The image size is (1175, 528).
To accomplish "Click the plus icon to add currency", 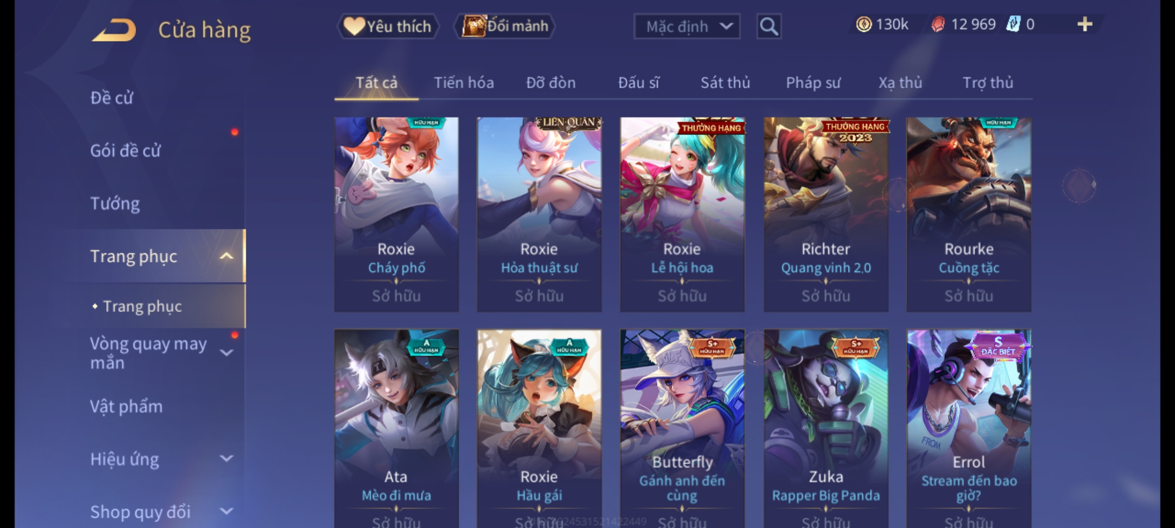I will (x=1084, y=24).
